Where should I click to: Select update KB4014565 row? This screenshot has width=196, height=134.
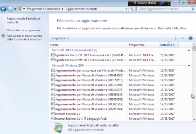[x=114, y=75]
